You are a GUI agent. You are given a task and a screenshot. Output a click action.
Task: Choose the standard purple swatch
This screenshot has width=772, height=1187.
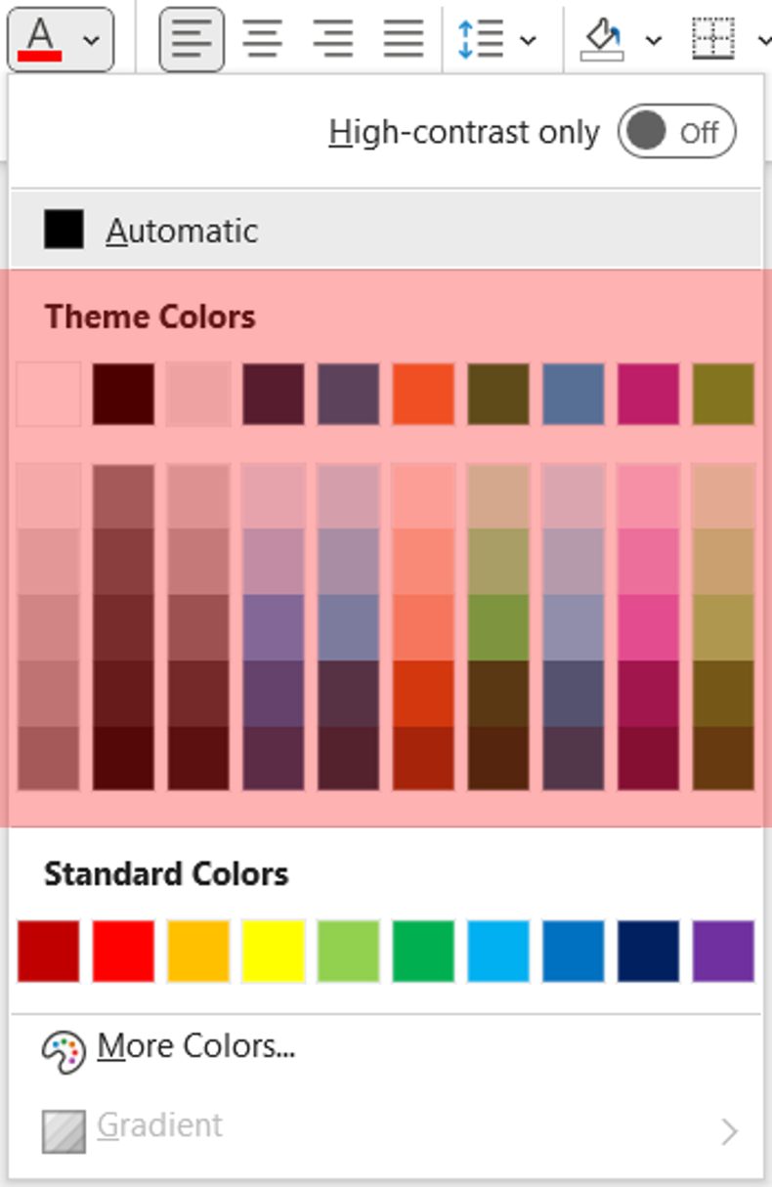point(723,951)
